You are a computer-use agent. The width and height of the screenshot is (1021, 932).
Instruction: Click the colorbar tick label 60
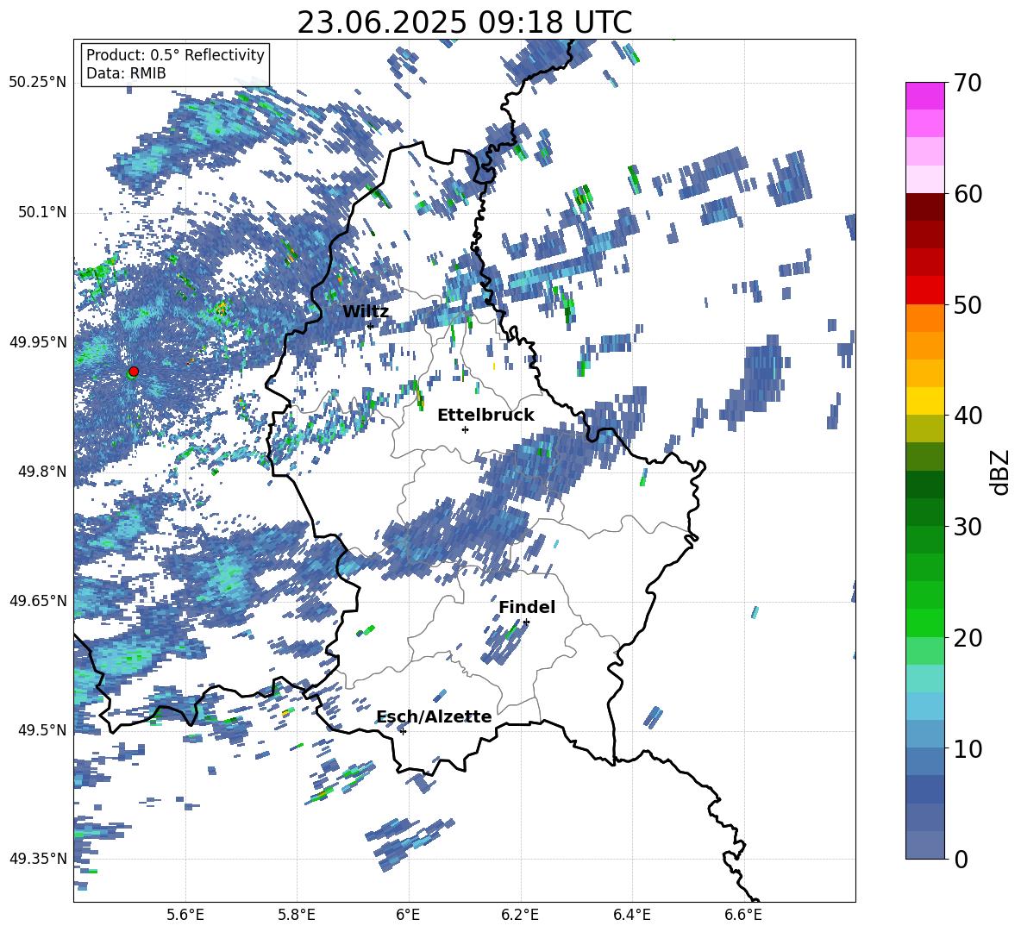968,194
